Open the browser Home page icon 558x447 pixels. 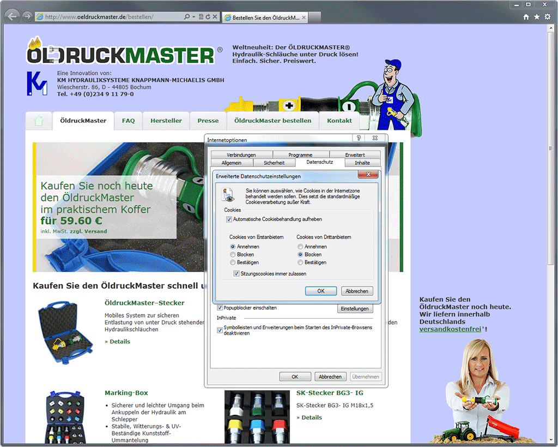pyautogui.click(x=526, y=17)
